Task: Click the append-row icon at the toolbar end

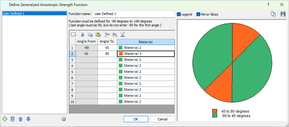Action: (123, 34)
